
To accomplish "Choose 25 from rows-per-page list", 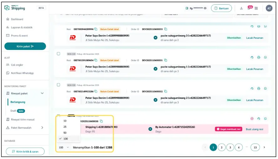I will [x=65, y=127].
